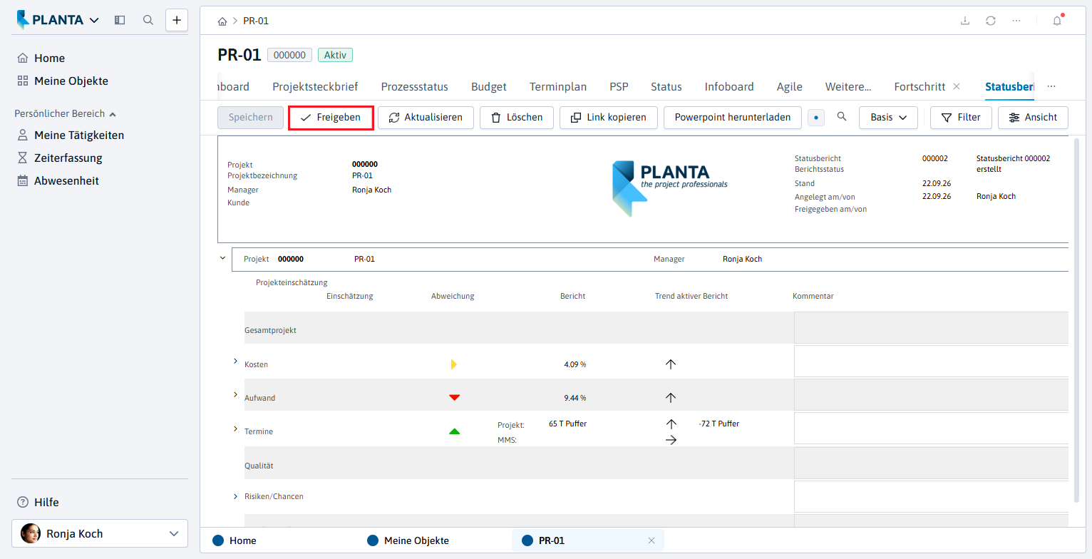The height and width of the screenshot is (559, 1092).
Task: Click the toolbar search magnifier icon
Action: [842, 117]
